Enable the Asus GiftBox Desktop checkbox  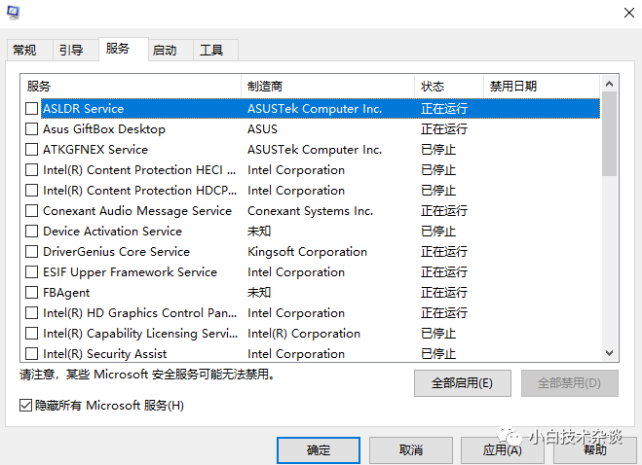(31, 128)
